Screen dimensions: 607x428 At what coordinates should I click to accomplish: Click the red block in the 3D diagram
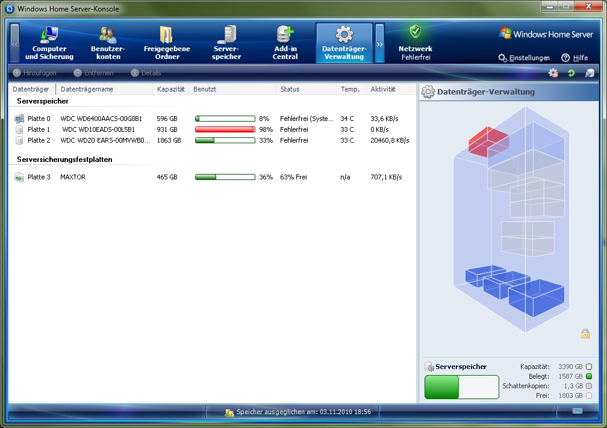click(489, 141)
